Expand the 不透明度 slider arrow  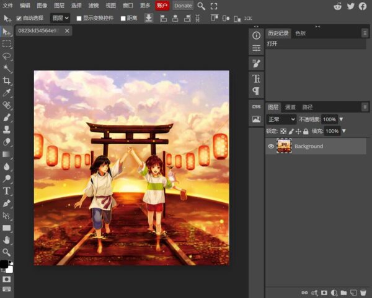click(341, 119)
